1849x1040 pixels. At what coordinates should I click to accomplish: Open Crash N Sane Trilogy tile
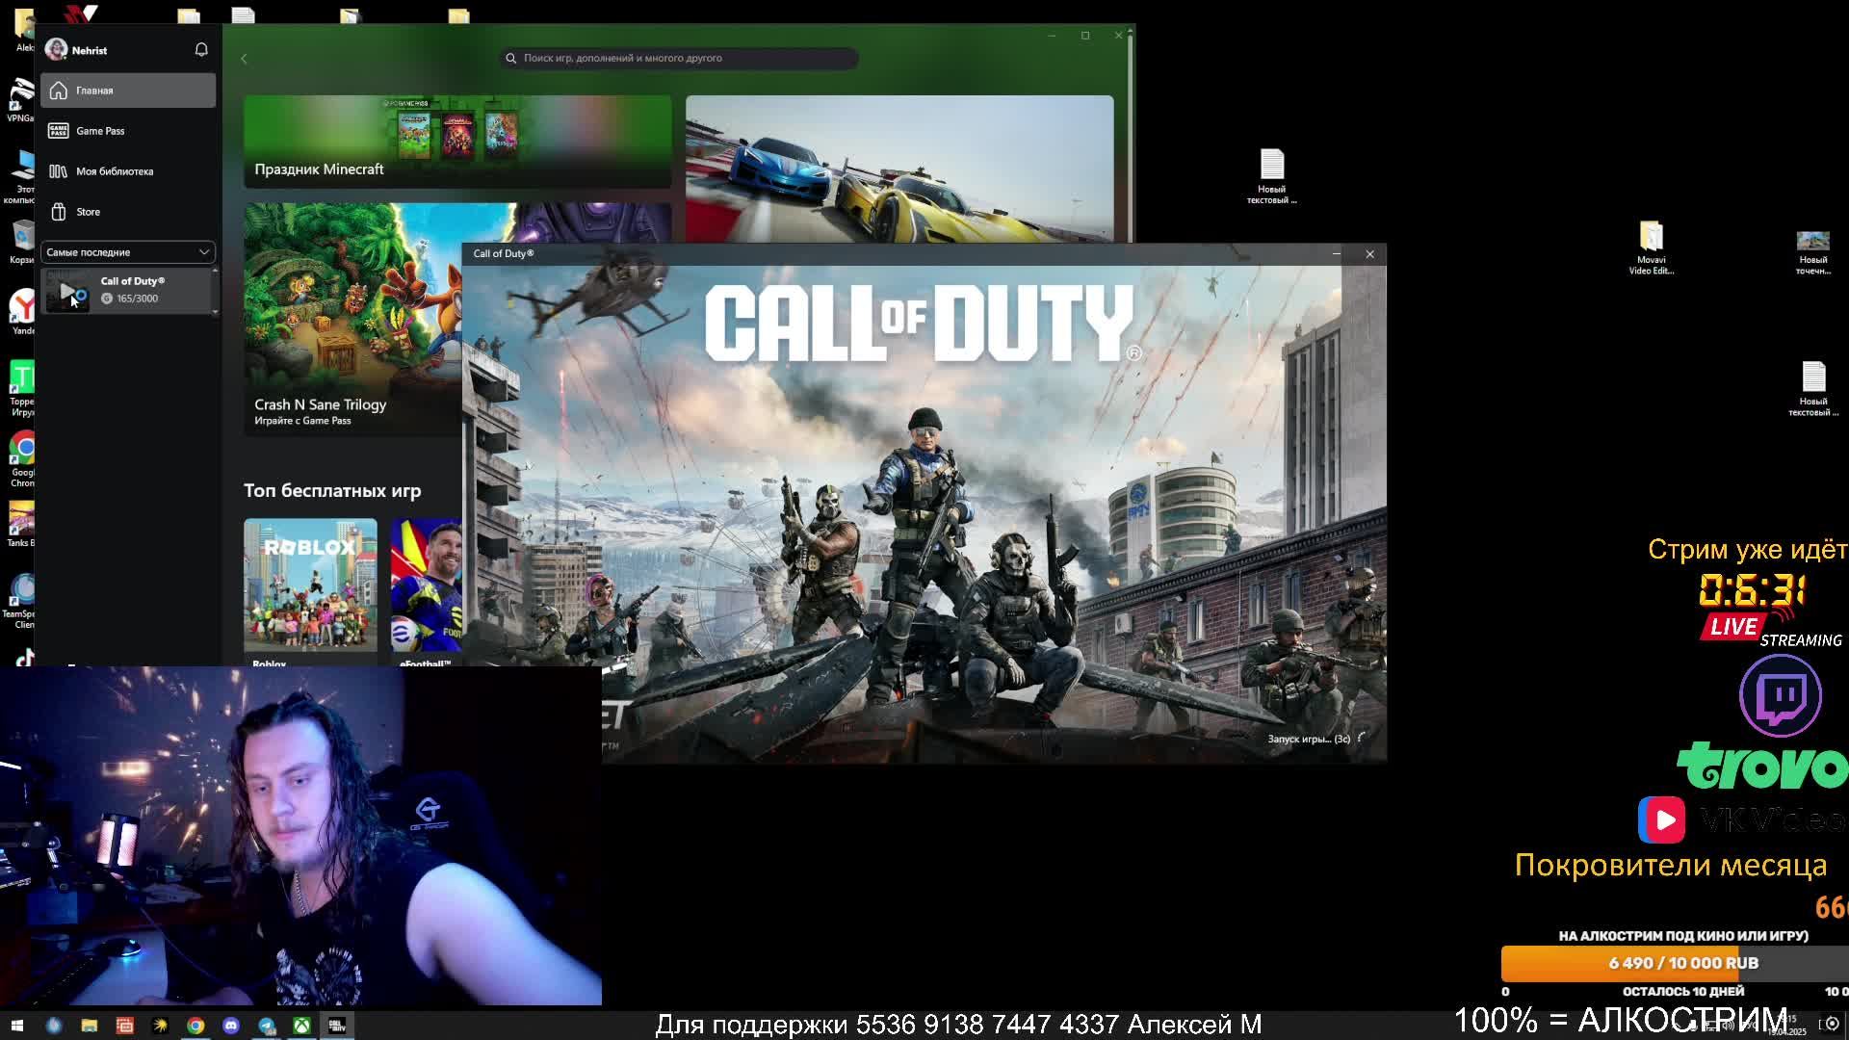tap(352, 318)
